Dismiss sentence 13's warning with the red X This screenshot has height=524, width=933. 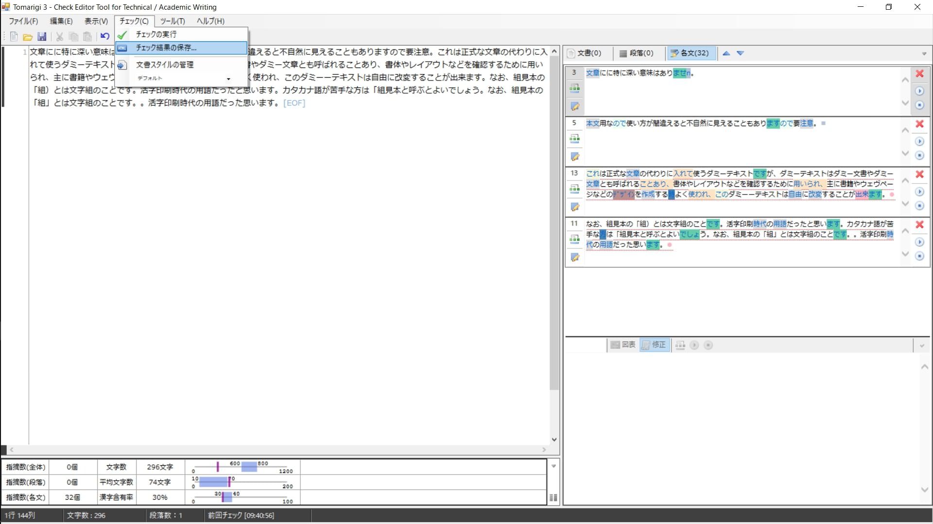point(919,175)
